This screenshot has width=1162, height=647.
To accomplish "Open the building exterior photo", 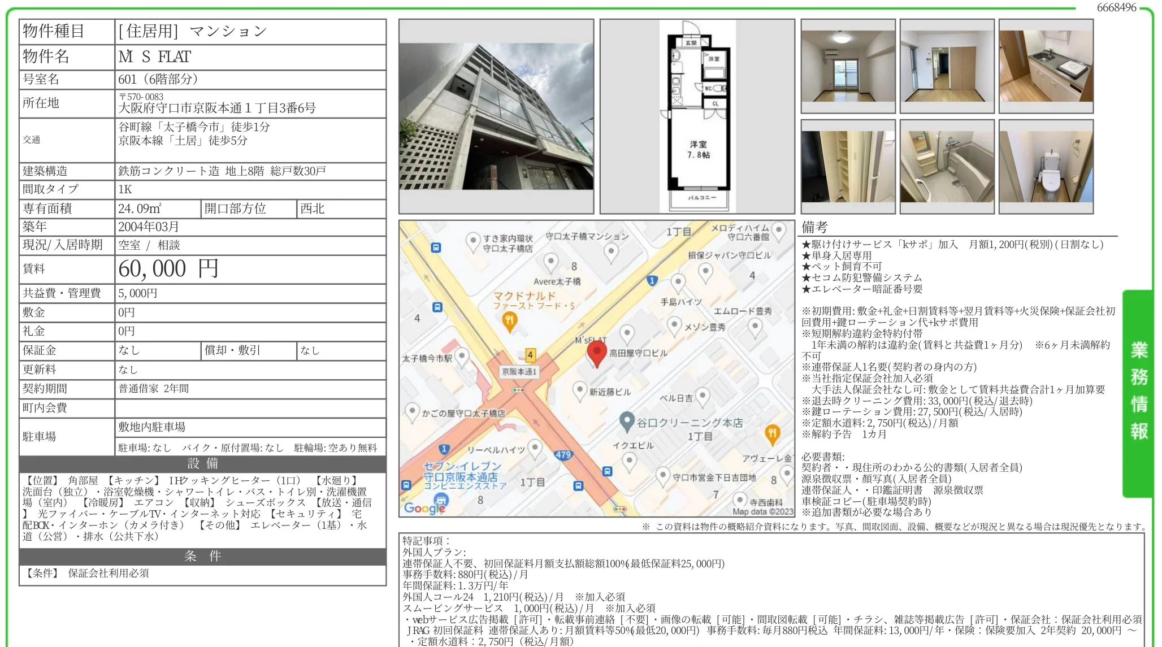I will point(496,116).
